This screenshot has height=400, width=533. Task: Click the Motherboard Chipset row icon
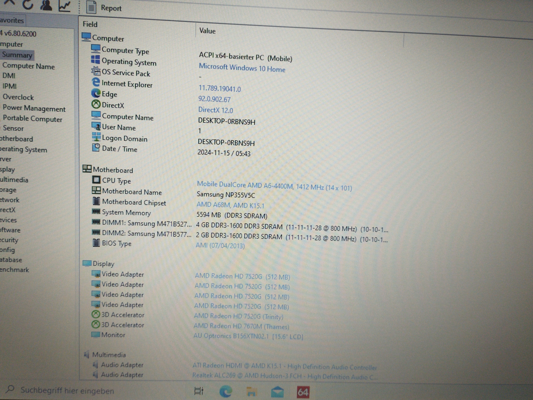pos(96,201)
